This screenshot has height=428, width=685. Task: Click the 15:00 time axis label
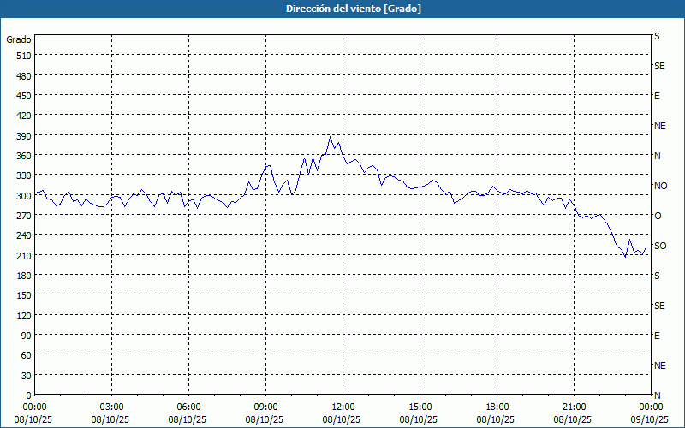[x=420, y=407]
